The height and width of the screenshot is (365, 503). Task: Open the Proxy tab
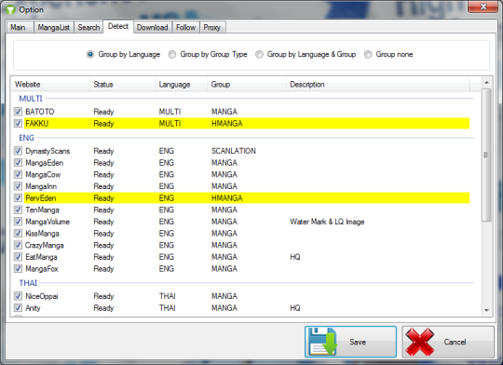(212, 28)
